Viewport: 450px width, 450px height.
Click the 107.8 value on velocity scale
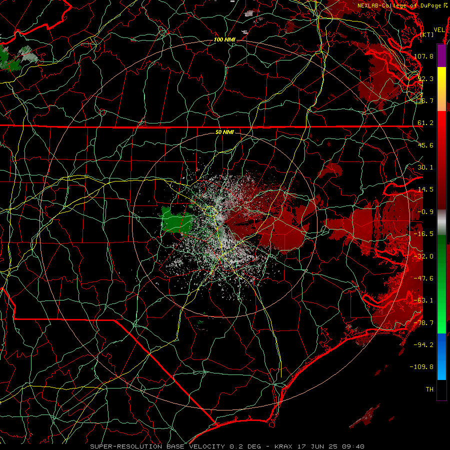tap(423, 56)
